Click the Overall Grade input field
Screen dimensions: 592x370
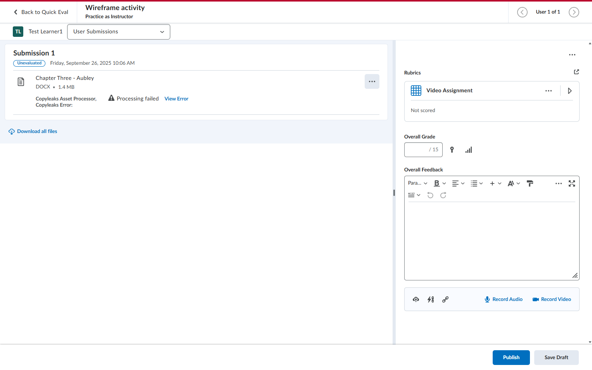click(423, 150)
